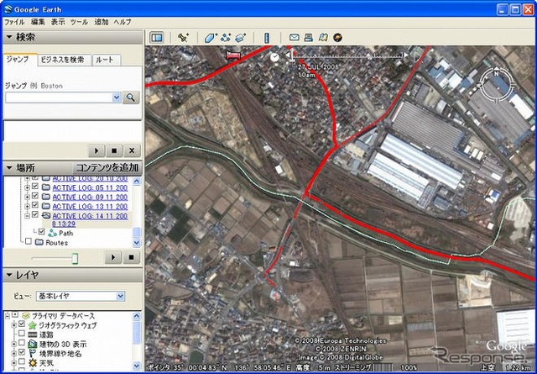The width and height of the screenshot is (537, 374).
Task: Click the places opacity slider handle
Action: point(75,258)
